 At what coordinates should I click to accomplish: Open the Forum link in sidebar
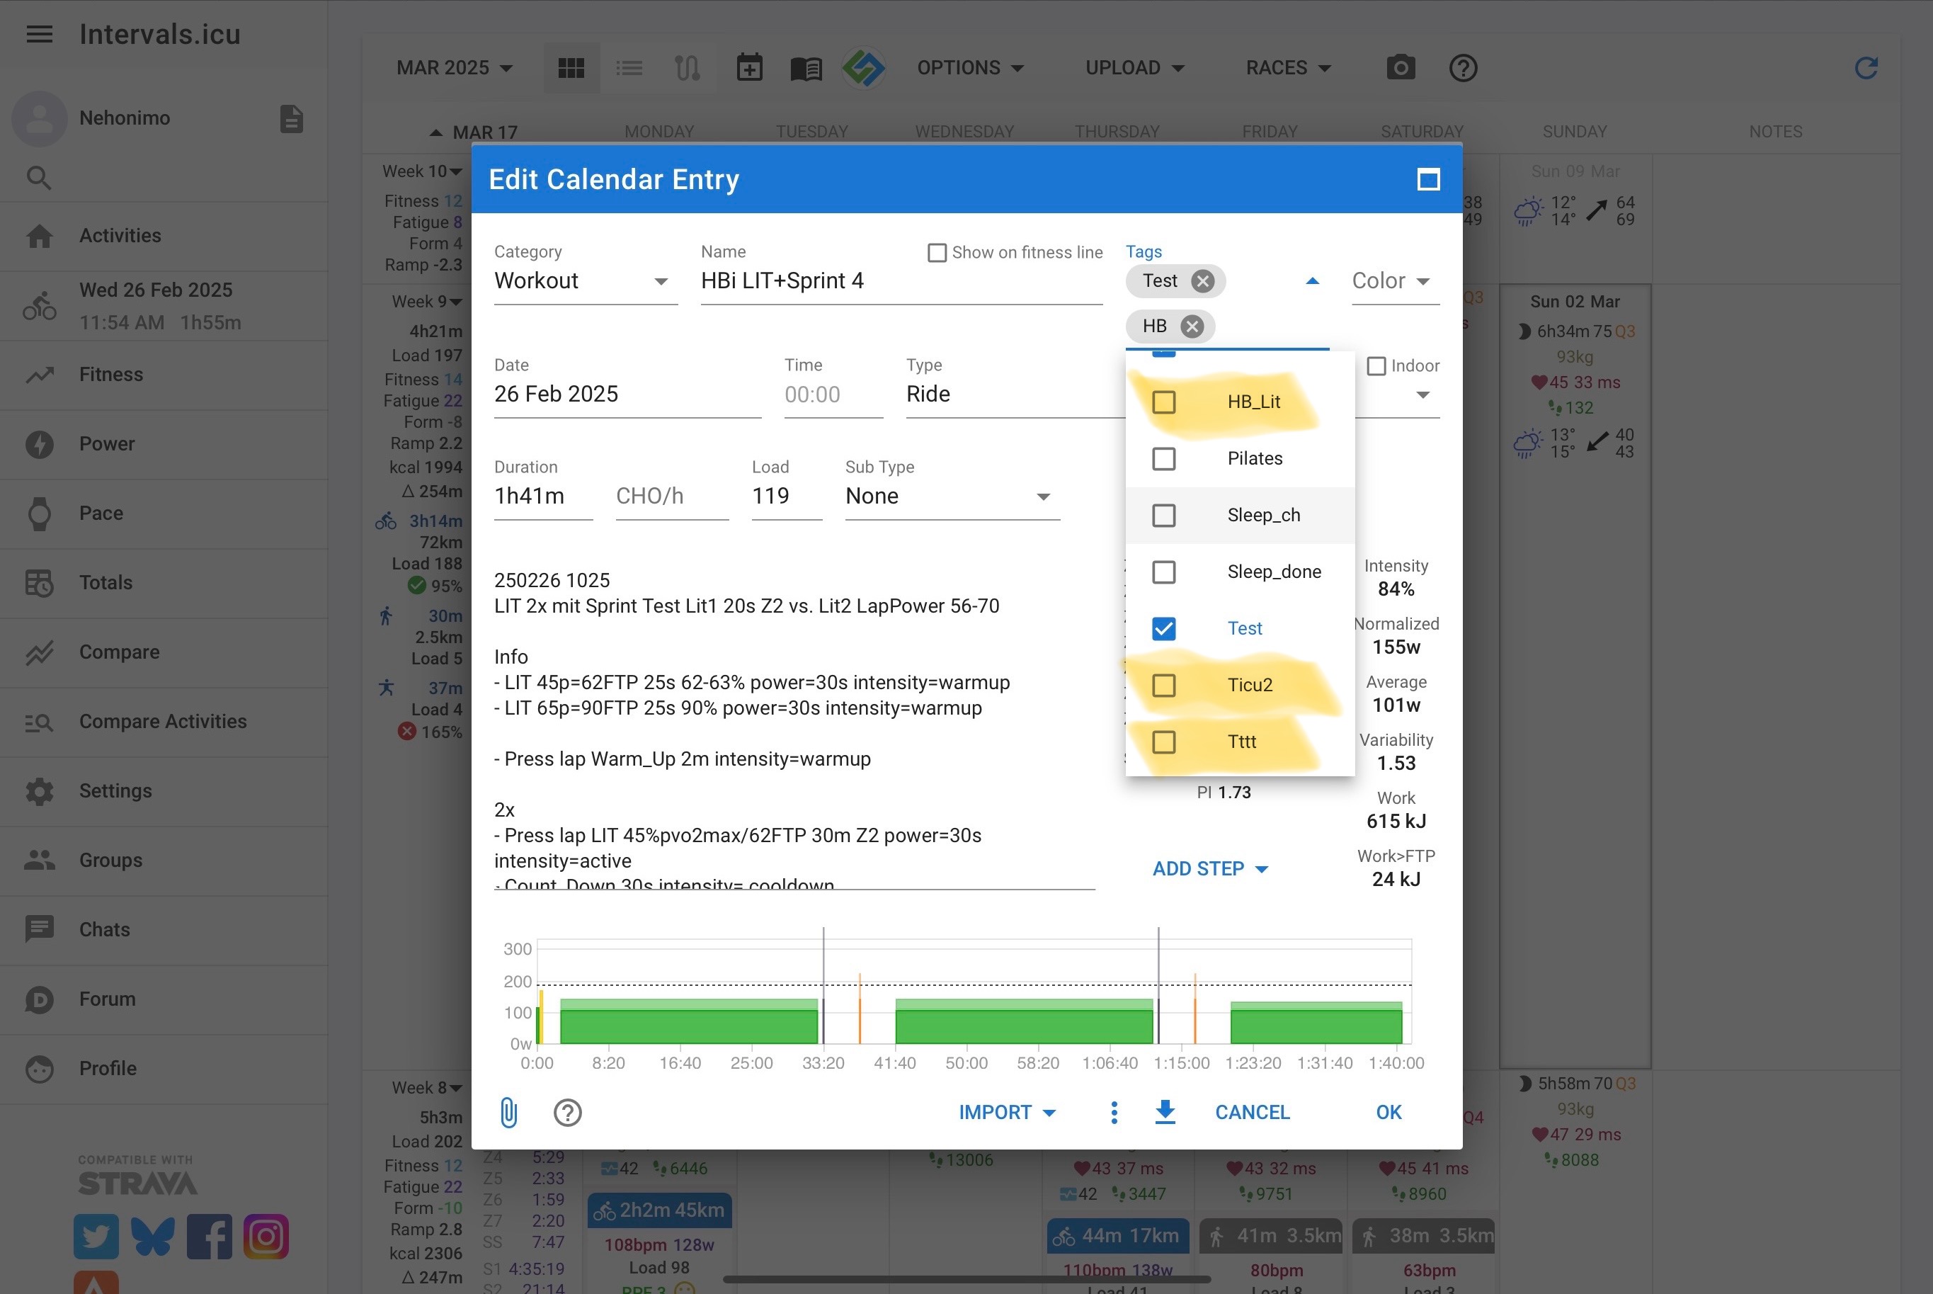164,999
